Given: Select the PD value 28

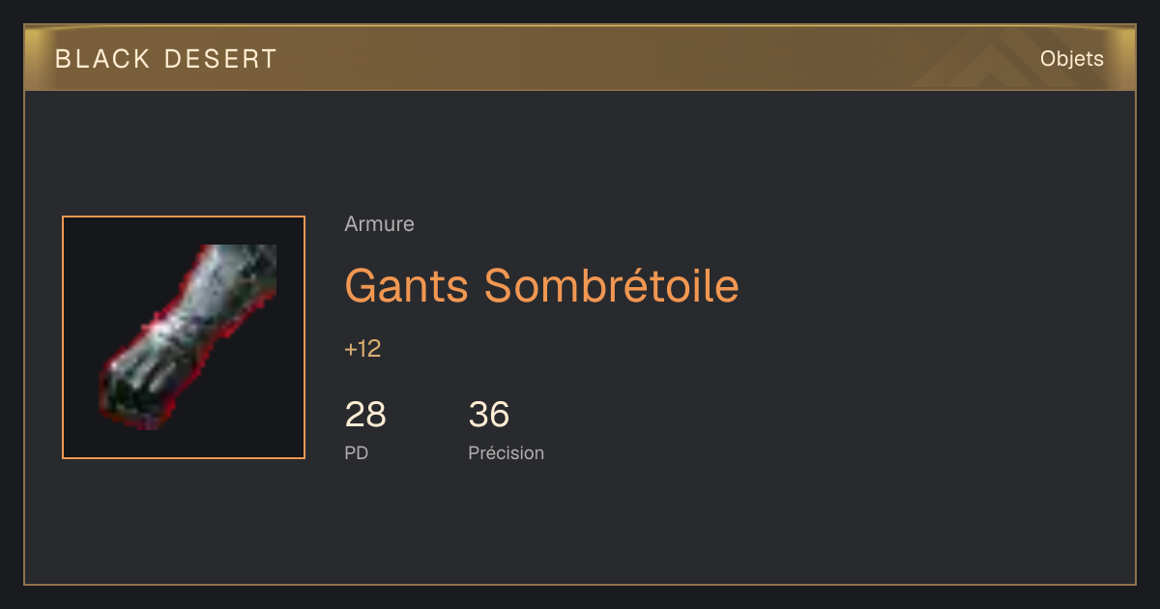Looking at the screenshot, I should coord(365,415).
